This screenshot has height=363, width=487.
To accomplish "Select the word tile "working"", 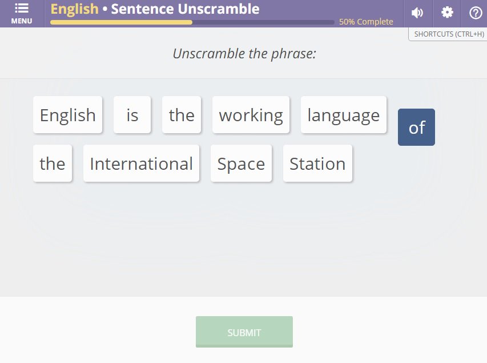I will [251, 115].
